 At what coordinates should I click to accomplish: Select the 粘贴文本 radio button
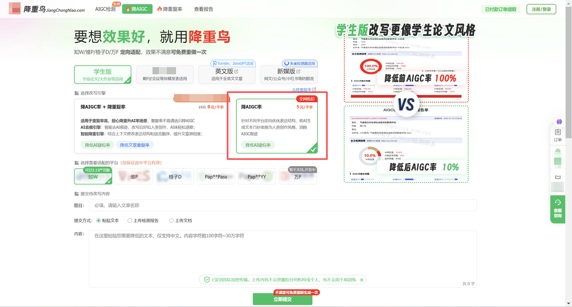(99, 220)
